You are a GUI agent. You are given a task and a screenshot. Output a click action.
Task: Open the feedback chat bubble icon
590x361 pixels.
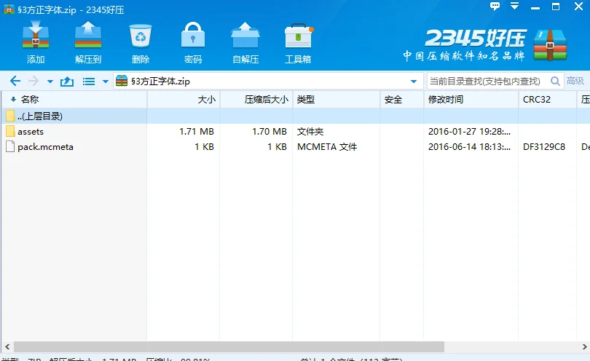click(x=495, y=6)
